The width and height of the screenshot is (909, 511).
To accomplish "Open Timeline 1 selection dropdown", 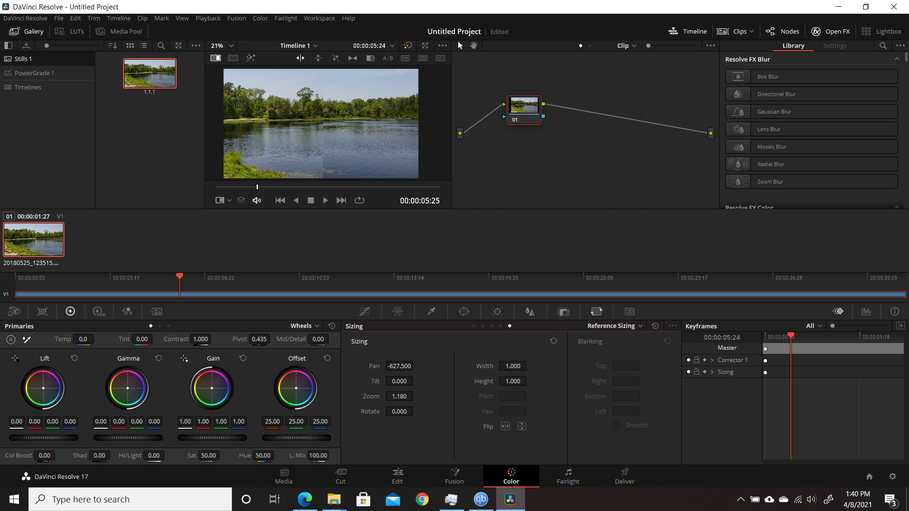I will click(x=299, y=45).
